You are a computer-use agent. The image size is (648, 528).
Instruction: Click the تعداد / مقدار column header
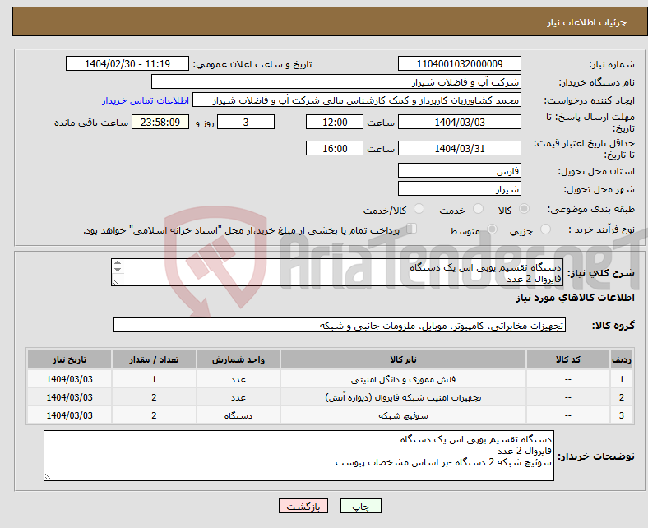[154, 359]
